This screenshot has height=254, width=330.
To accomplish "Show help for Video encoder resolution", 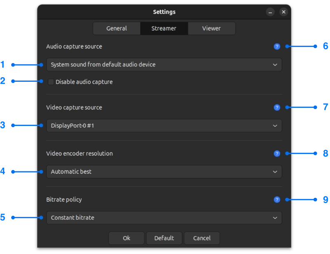I will (x=276, y=153).
